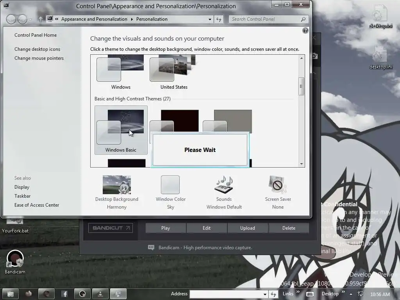Viewport: 400px width, 300px height.
Task: Refresh the Control Panel address bar
Action: pos(219,19)
